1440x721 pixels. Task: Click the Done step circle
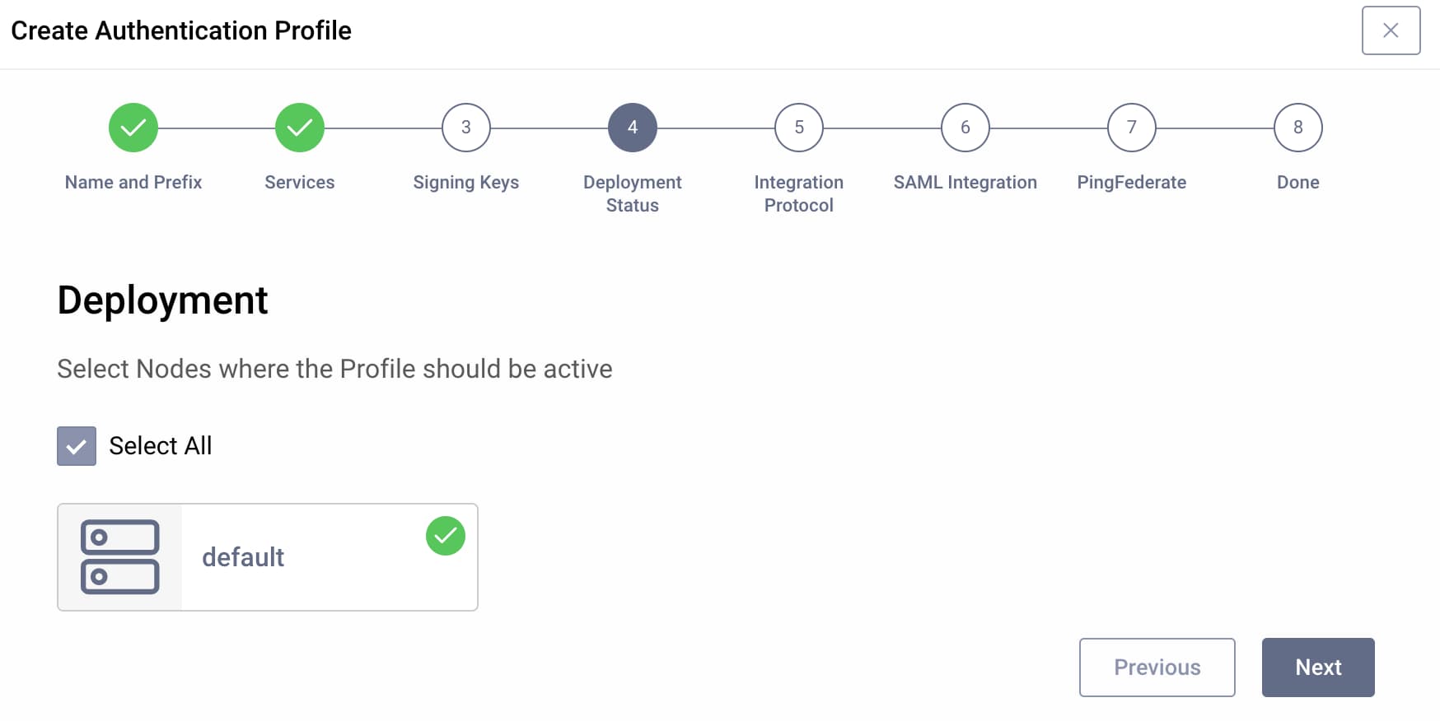click(x=1297, y=127)
